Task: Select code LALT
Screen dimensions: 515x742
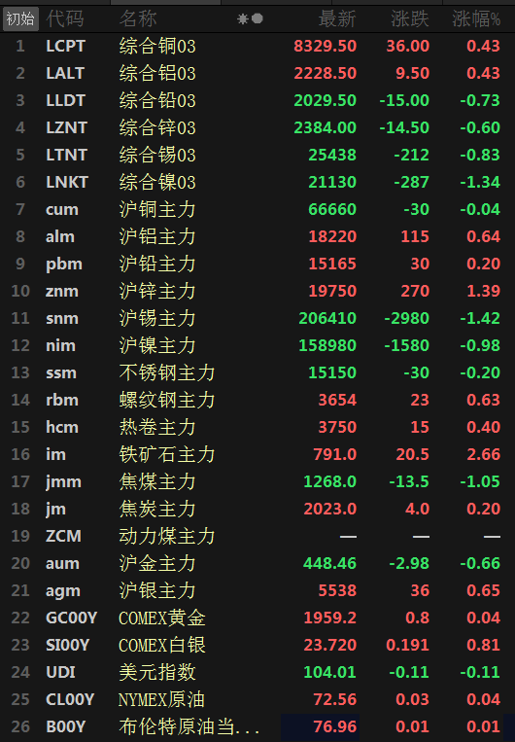Action: 65,73
